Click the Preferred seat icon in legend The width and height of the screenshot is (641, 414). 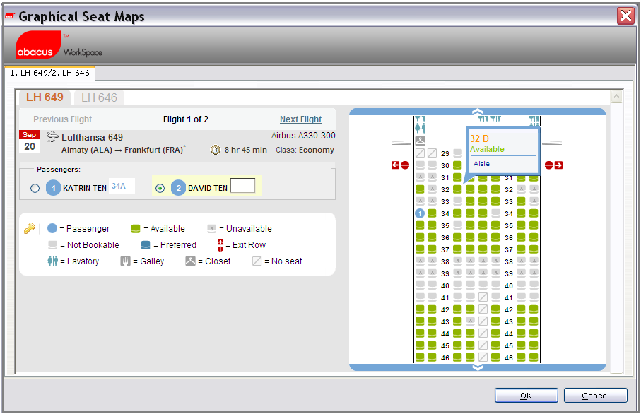point(146,245)
